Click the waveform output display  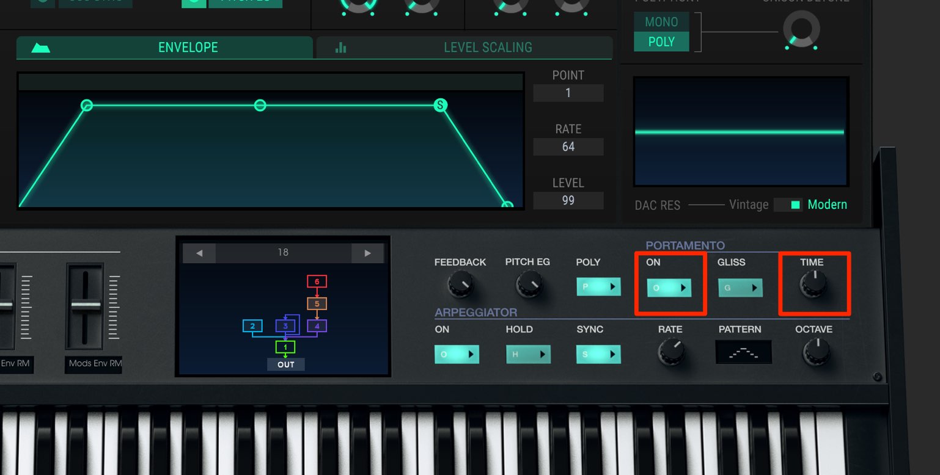(741, 131)
